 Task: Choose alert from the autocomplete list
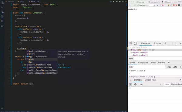click(42, 54)
